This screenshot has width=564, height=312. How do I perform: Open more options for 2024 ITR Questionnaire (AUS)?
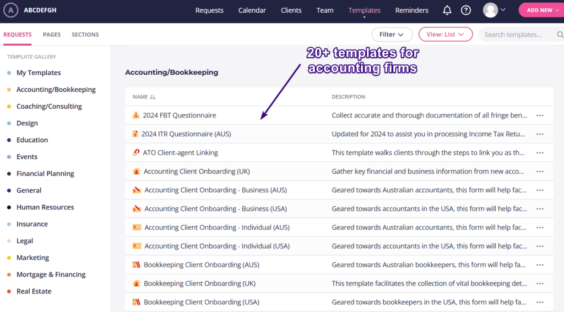click(540, 134)
